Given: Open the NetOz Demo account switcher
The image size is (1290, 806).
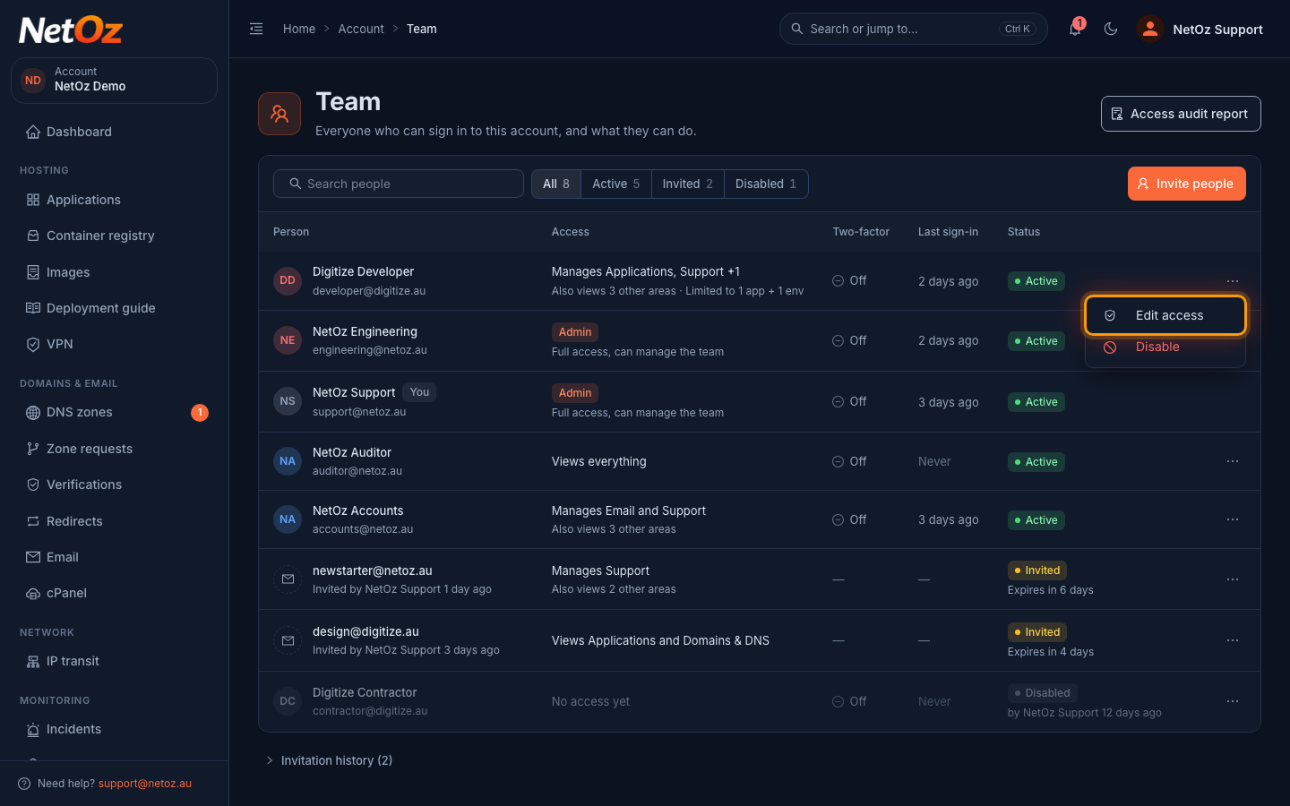Looking at the screenshot, I should 114,80.
